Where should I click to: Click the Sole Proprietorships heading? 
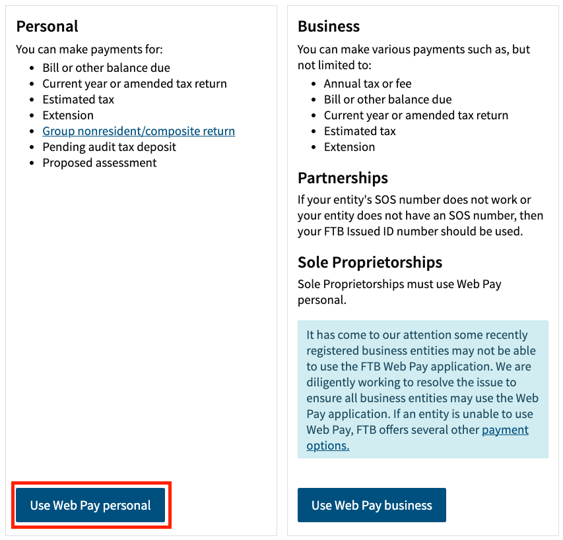coord(369,262)
